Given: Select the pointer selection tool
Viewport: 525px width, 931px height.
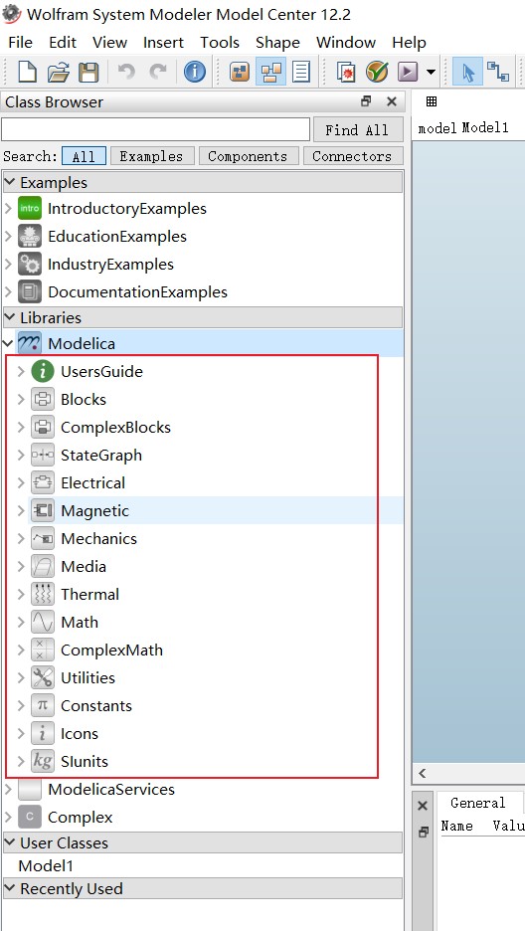Looking at the screenshot, I should coord(467,73).
